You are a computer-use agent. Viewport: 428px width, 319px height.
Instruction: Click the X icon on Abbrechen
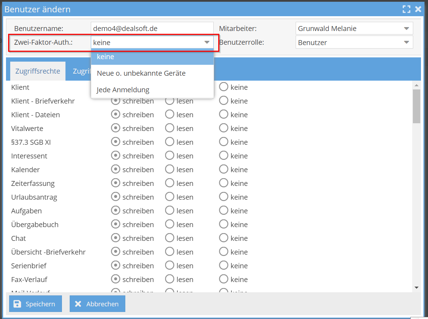point(78,304)
